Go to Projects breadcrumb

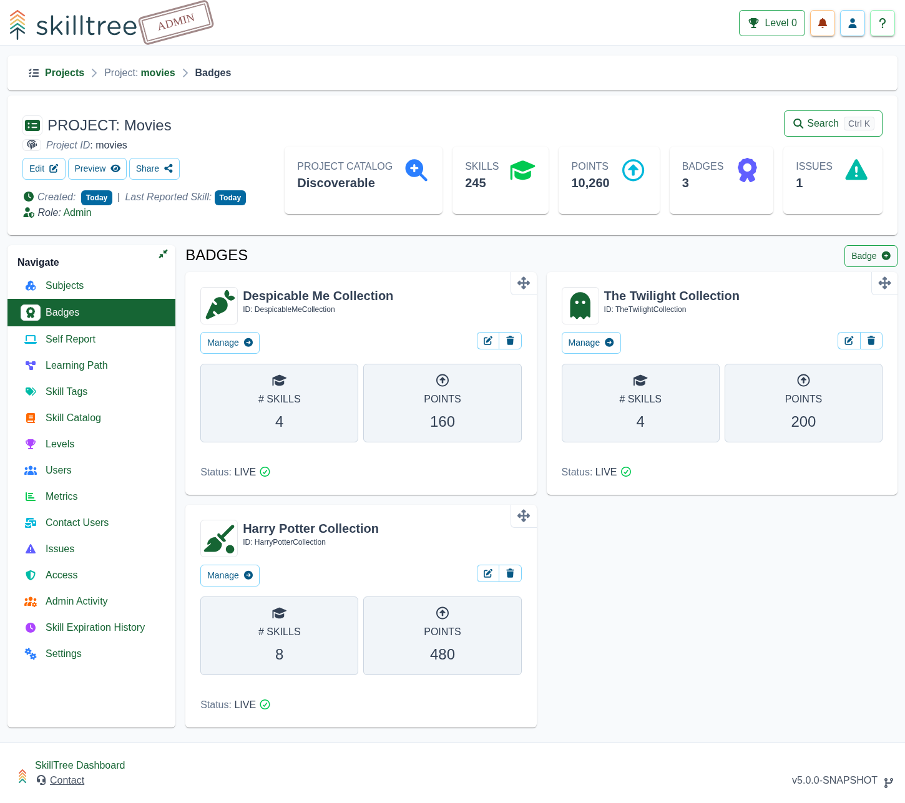(64, 73)
